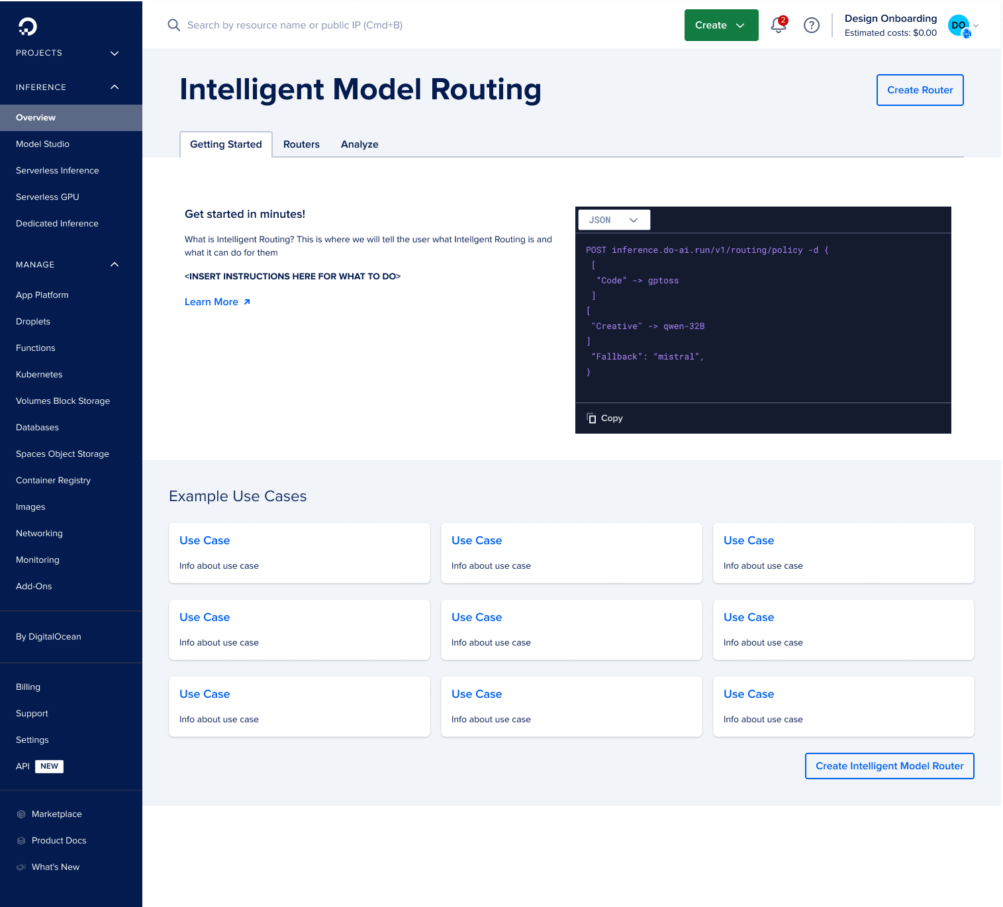
Task: Click the search resource input field
Action: tap(295, 25)
